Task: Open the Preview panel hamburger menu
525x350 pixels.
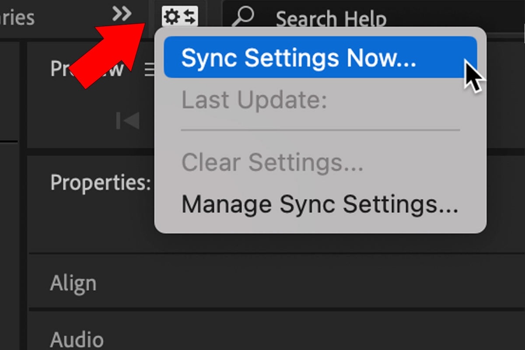Action: 150,69
